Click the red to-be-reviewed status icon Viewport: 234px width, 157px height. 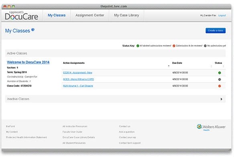[x=220, y=86]
